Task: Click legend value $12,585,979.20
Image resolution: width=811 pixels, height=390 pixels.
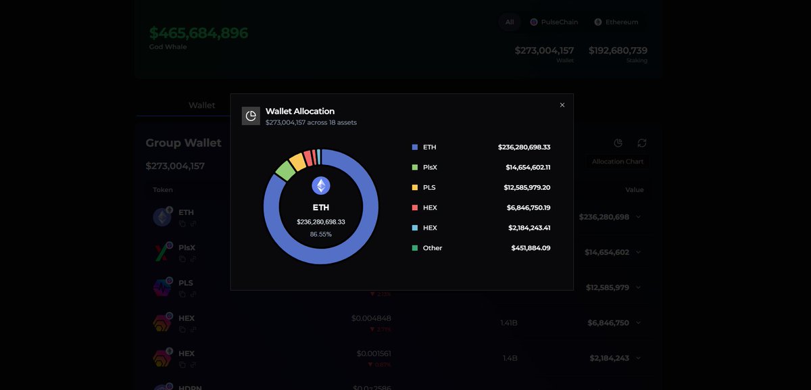Action: tap(527, 187)
